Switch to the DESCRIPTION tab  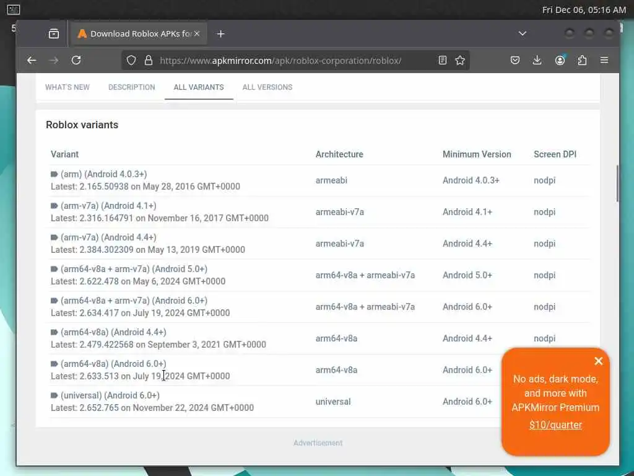coord(131,87)
